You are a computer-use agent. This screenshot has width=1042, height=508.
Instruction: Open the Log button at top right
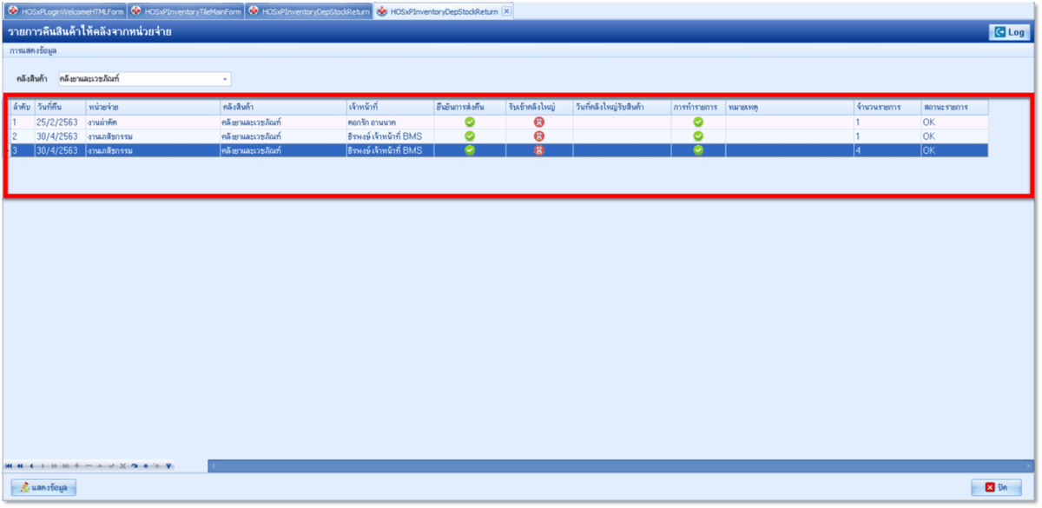point(1009,32)
